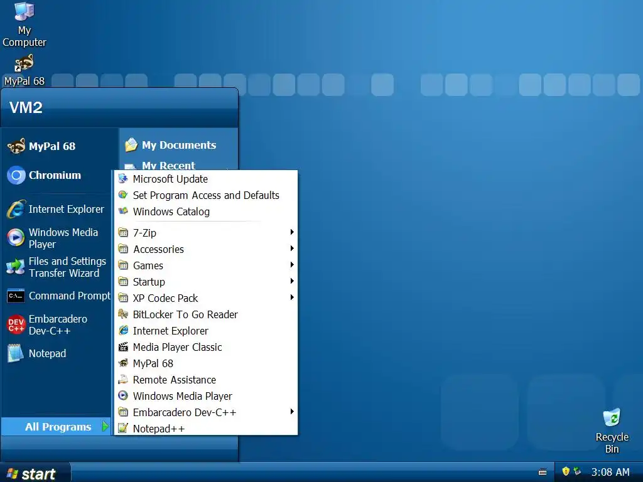Viewport: 643px width, 482px height.
Task: Expand the 7-Zip program folder
Action: click(206, 233)
